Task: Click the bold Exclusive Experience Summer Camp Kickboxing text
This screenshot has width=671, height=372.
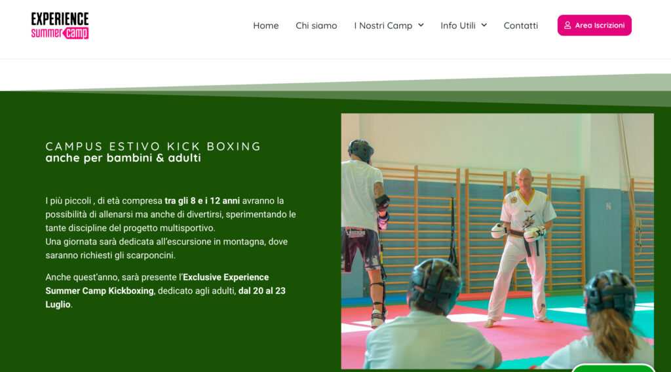Action: [x=157, y=284]
